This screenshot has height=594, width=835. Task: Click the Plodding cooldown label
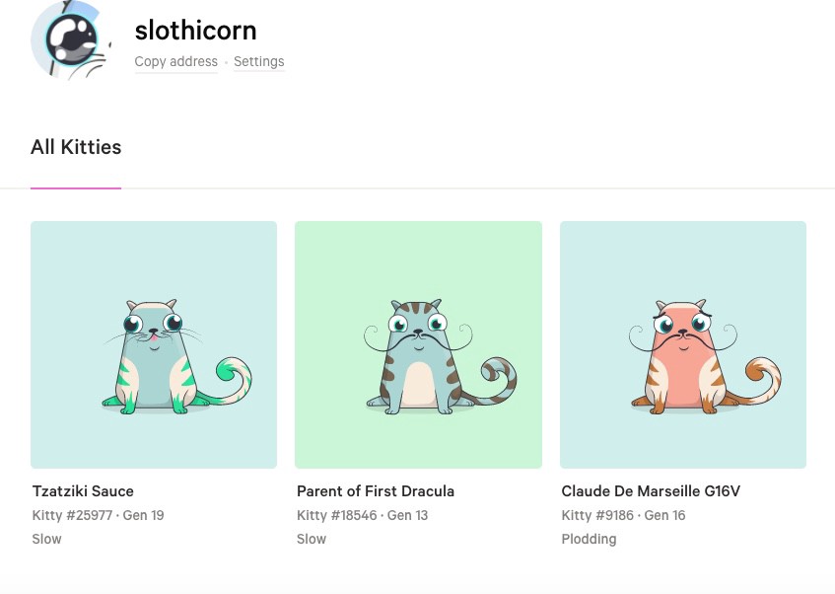click(589, 539)
